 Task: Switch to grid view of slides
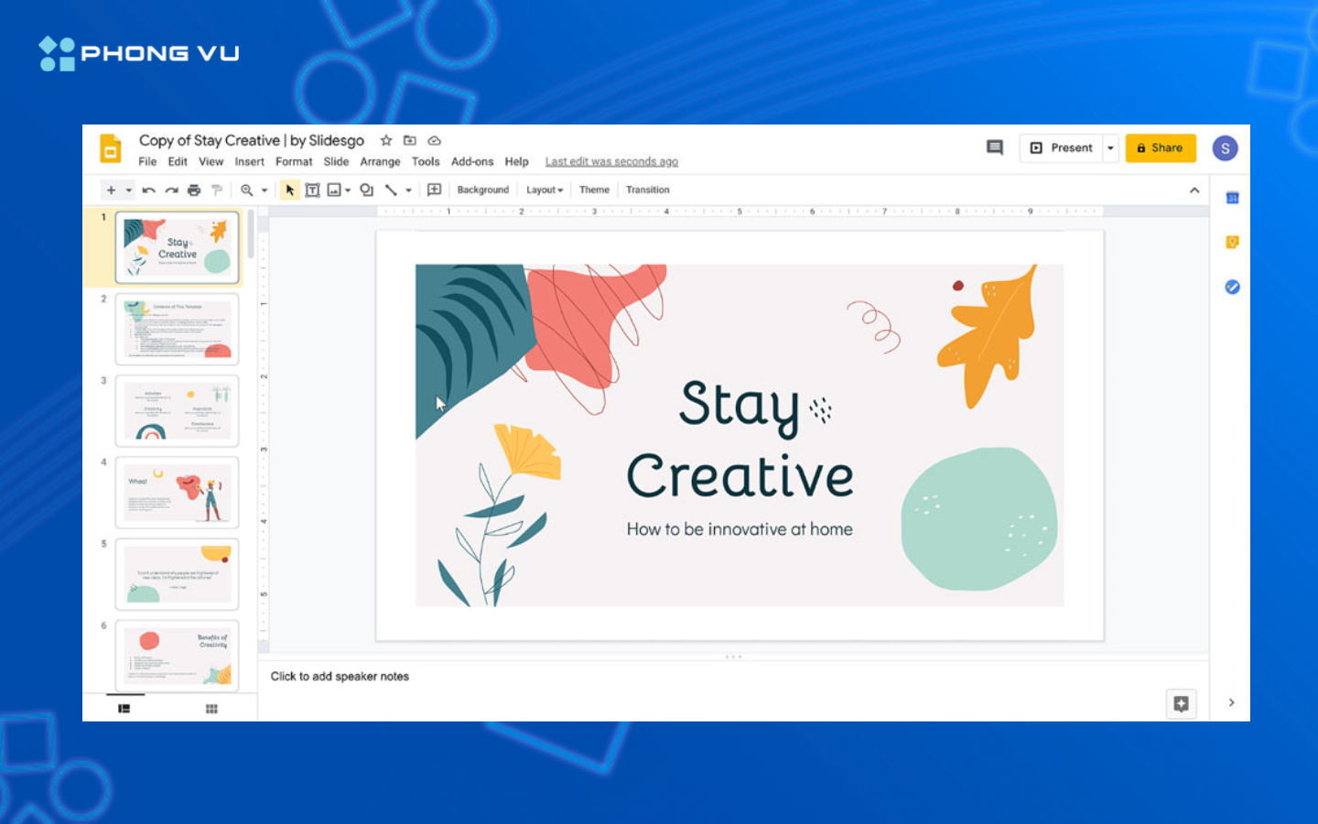tap(211, 709)
